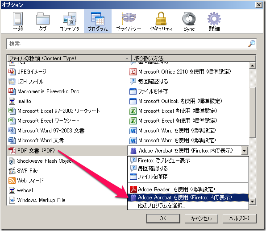Click the mailto protocol icon
The image size is (266, 231).
point(12,101)
